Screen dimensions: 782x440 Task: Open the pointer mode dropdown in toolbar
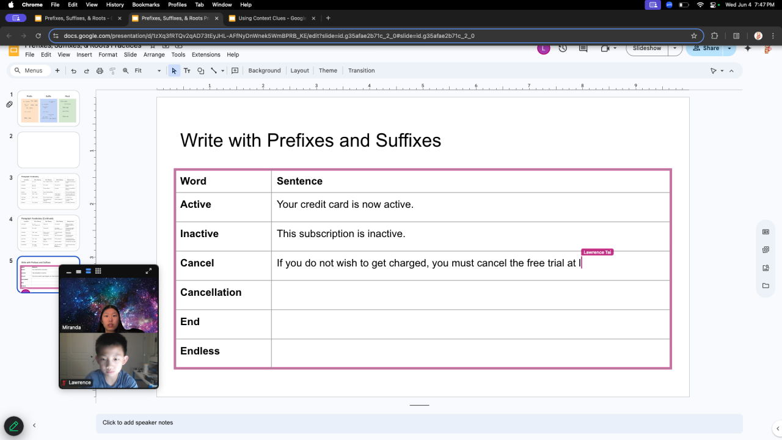tap(722, 71)
